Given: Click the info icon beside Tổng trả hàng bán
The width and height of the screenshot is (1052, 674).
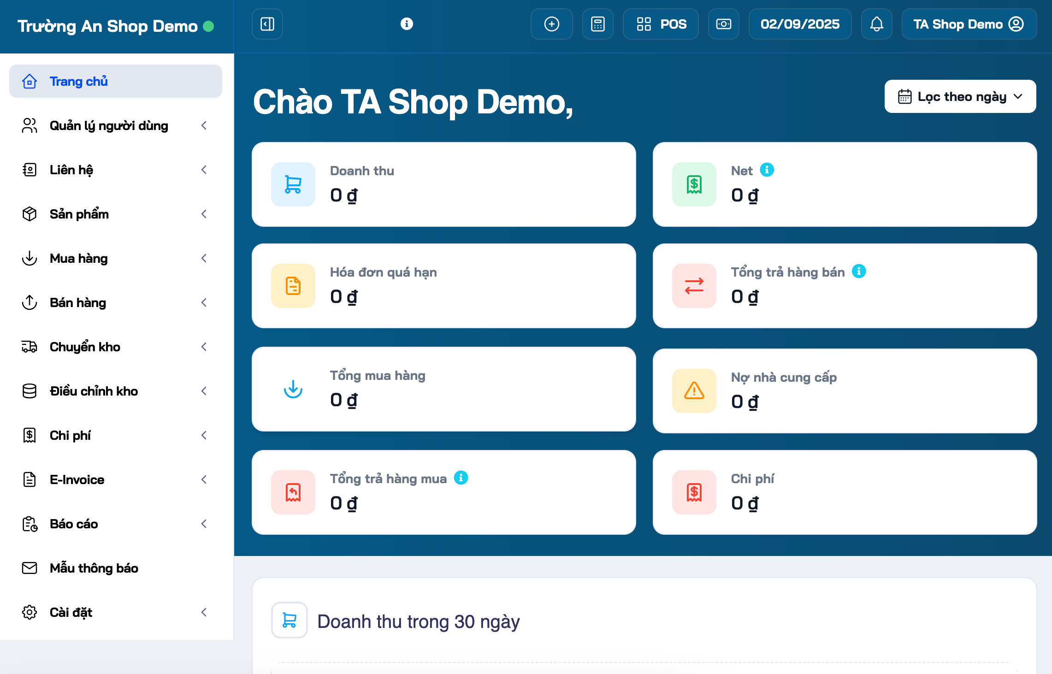Looking at the screenshot, I should (x=858, y=272).
